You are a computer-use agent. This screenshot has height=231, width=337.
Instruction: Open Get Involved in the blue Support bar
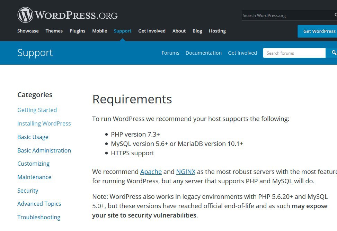click(x=242, y=53)
